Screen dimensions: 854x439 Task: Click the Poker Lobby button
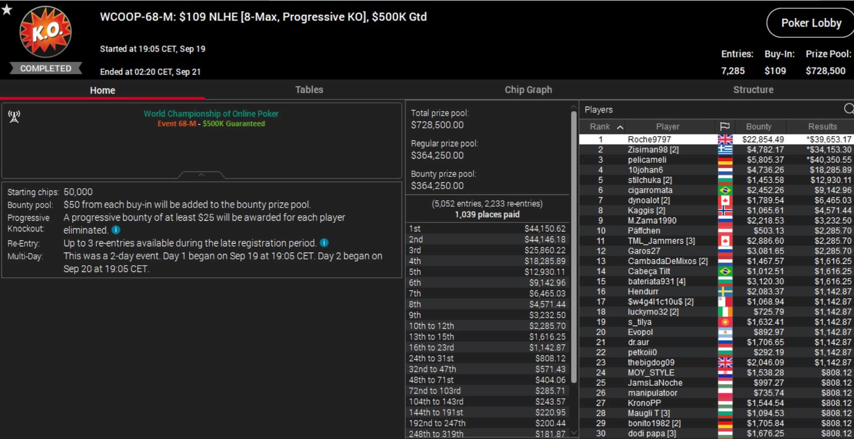(811, 23)
